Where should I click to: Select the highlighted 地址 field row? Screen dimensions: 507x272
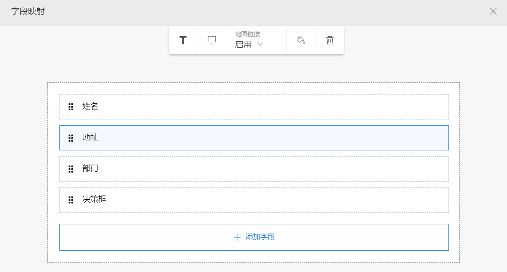tap(253, 138)
